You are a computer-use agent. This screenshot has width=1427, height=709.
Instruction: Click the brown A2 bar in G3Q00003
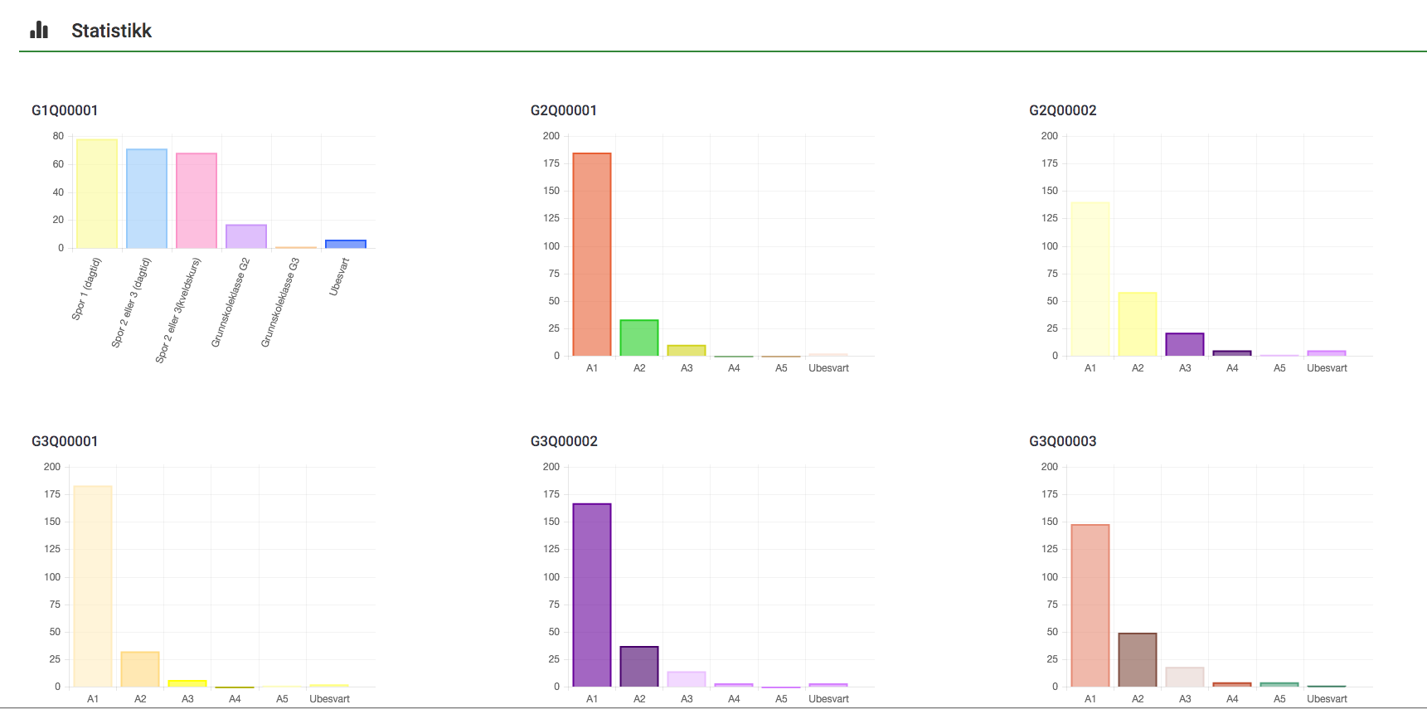click(x=1138, y=660)
